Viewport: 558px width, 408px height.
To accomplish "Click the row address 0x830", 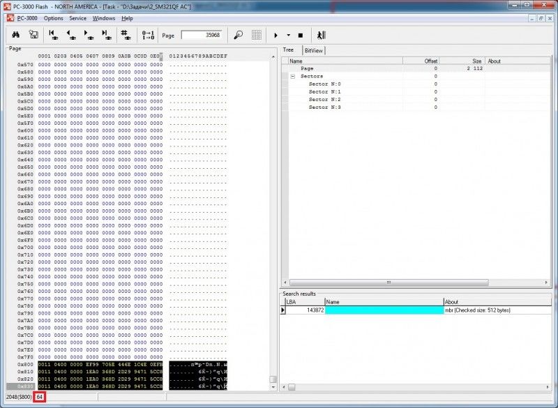I will (x=25, y=386).
